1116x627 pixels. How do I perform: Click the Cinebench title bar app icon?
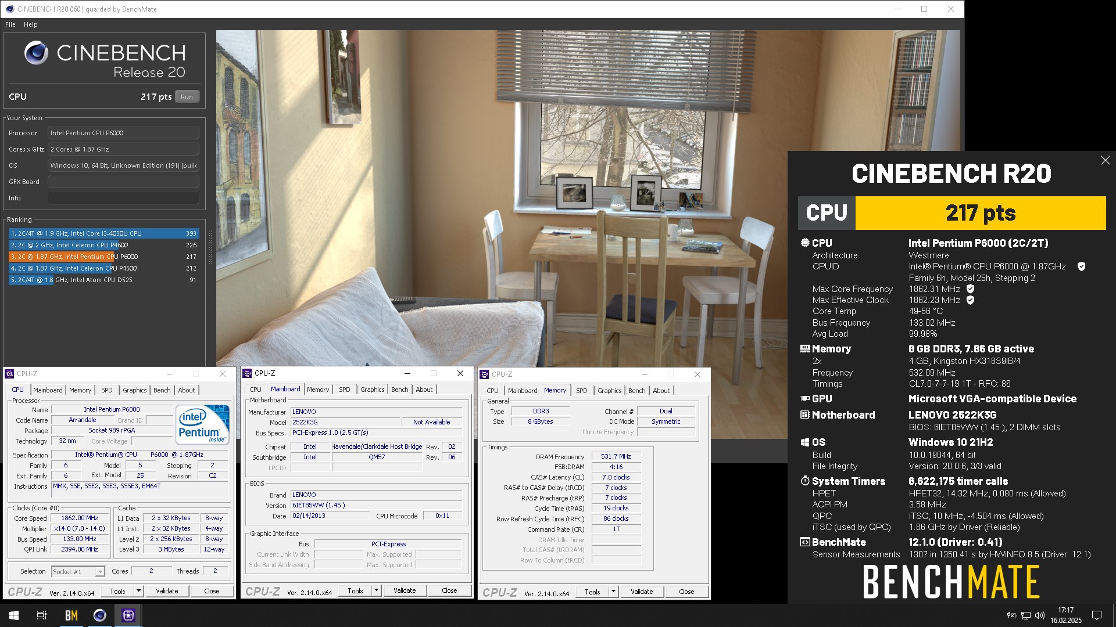(x=10, y=9)
